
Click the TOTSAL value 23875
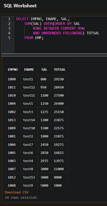(60, 120)
